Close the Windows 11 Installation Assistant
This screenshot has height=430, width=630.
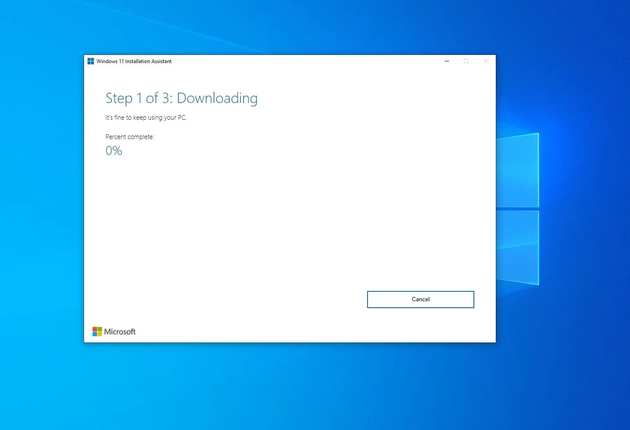tap(485, 61)
